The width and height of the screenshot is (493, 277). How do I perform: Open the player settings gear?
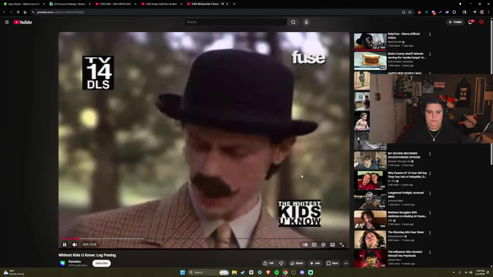323,245
